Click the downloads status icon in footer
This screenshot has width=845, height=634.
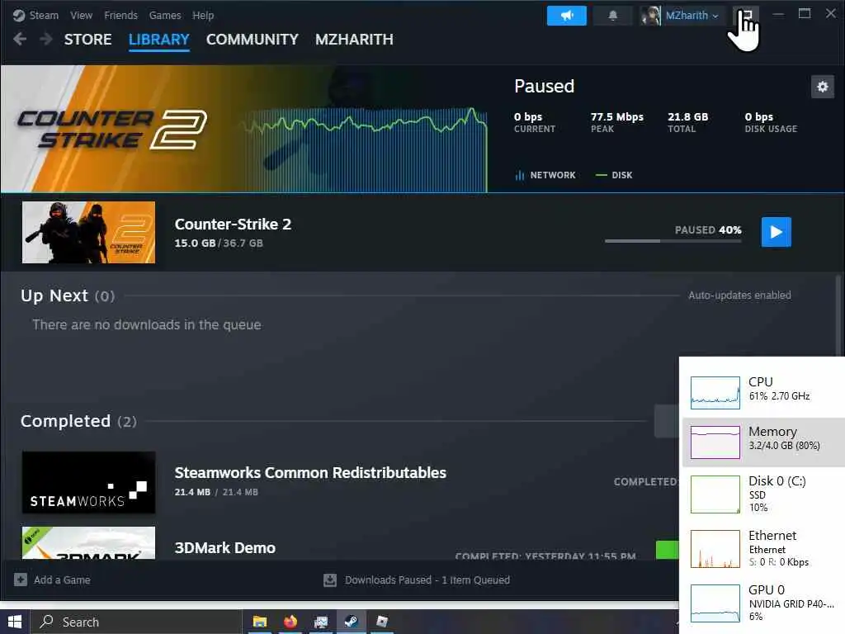(x=330, y=580)
